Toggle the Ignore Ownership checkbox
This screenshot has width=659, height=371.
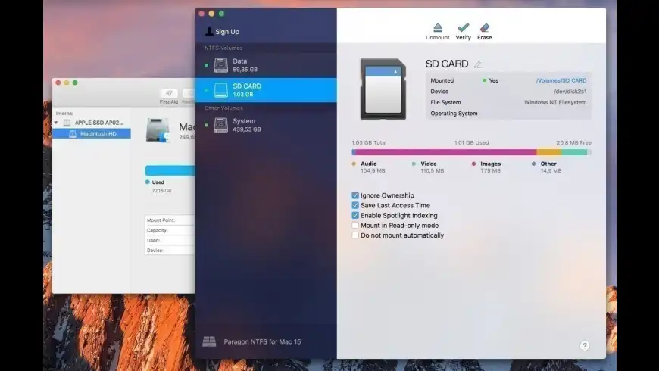tap(355, 195)
